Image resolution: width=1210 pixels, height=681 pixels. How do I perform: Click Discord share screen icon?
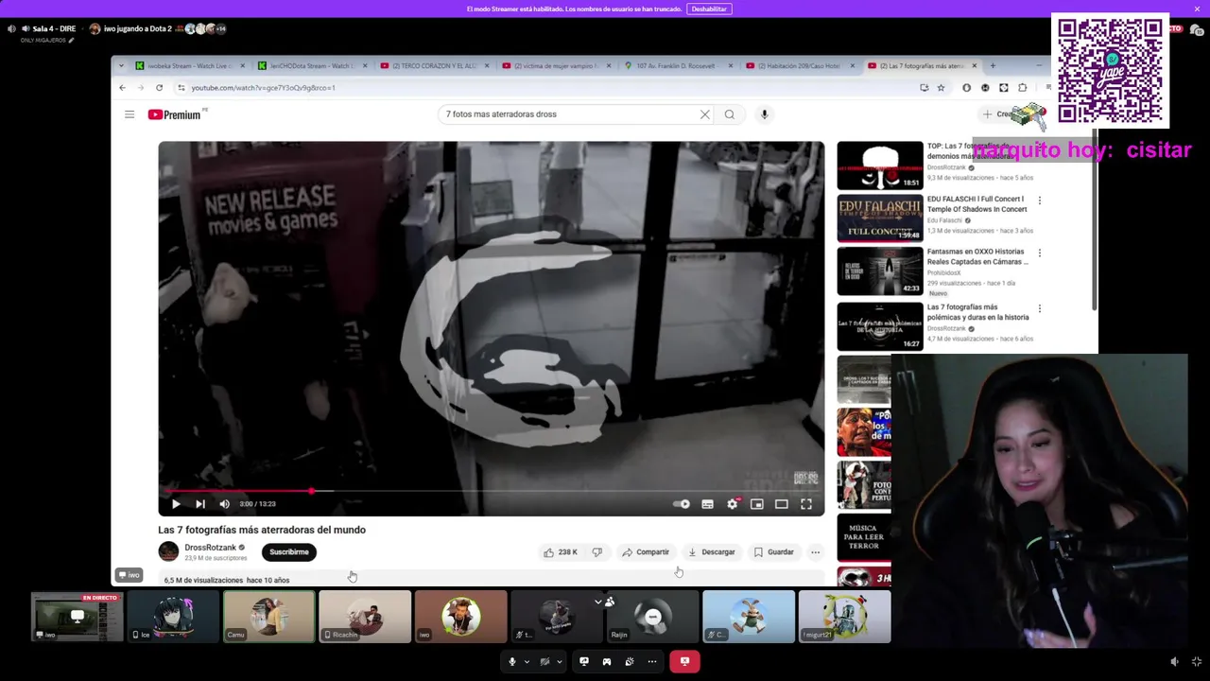(584, 662)
